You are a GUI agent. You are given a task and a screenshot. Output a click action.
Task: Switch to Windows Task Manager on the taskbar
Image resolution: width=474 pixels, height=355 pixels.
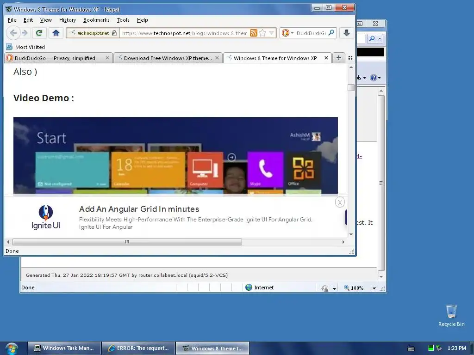click(64, 348)
